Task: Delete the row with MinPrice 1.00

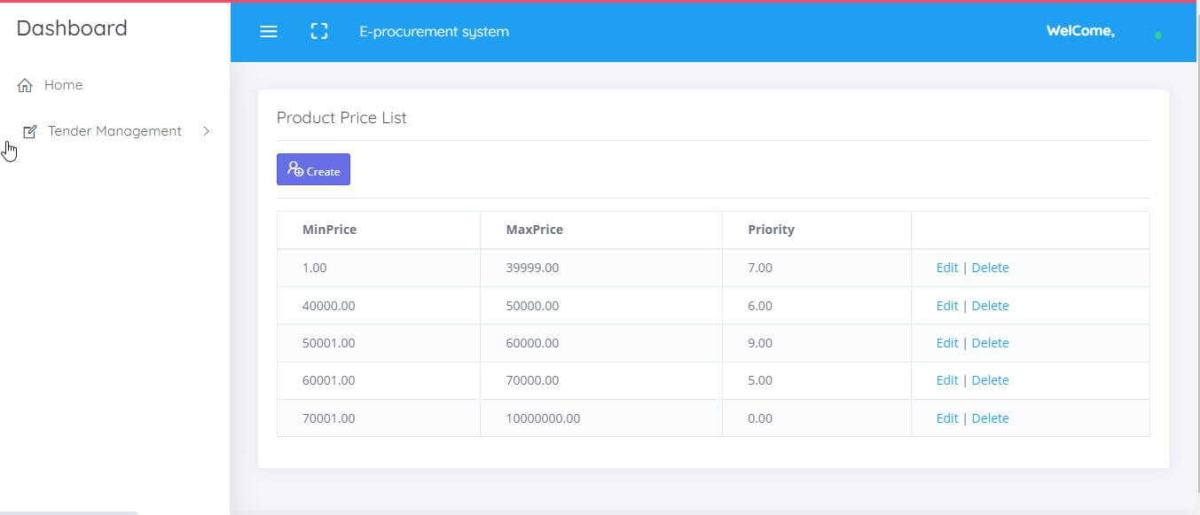Action: coord(990,268)
